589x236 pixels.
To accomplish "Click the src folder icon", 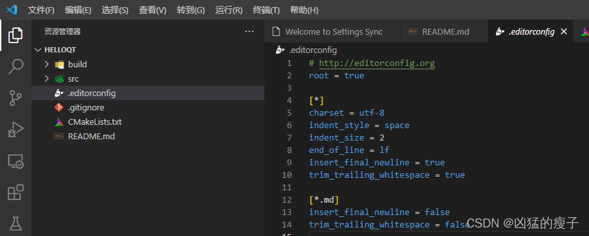I will [60, 79].
